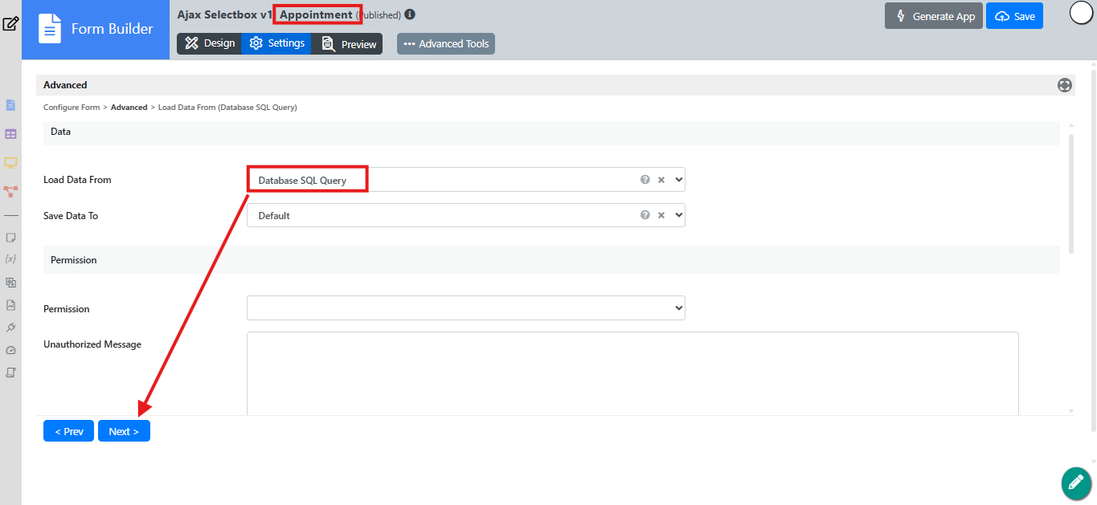Click the Generate App button
Viewport: 1097px width, 505px height.
pyautogui.click(x=934, y=16)
